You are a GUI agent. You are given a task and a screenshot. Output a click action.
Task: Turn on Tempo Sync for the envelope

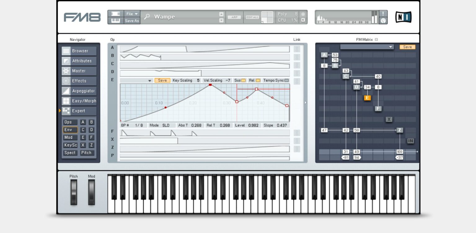(x=286, y=80)
